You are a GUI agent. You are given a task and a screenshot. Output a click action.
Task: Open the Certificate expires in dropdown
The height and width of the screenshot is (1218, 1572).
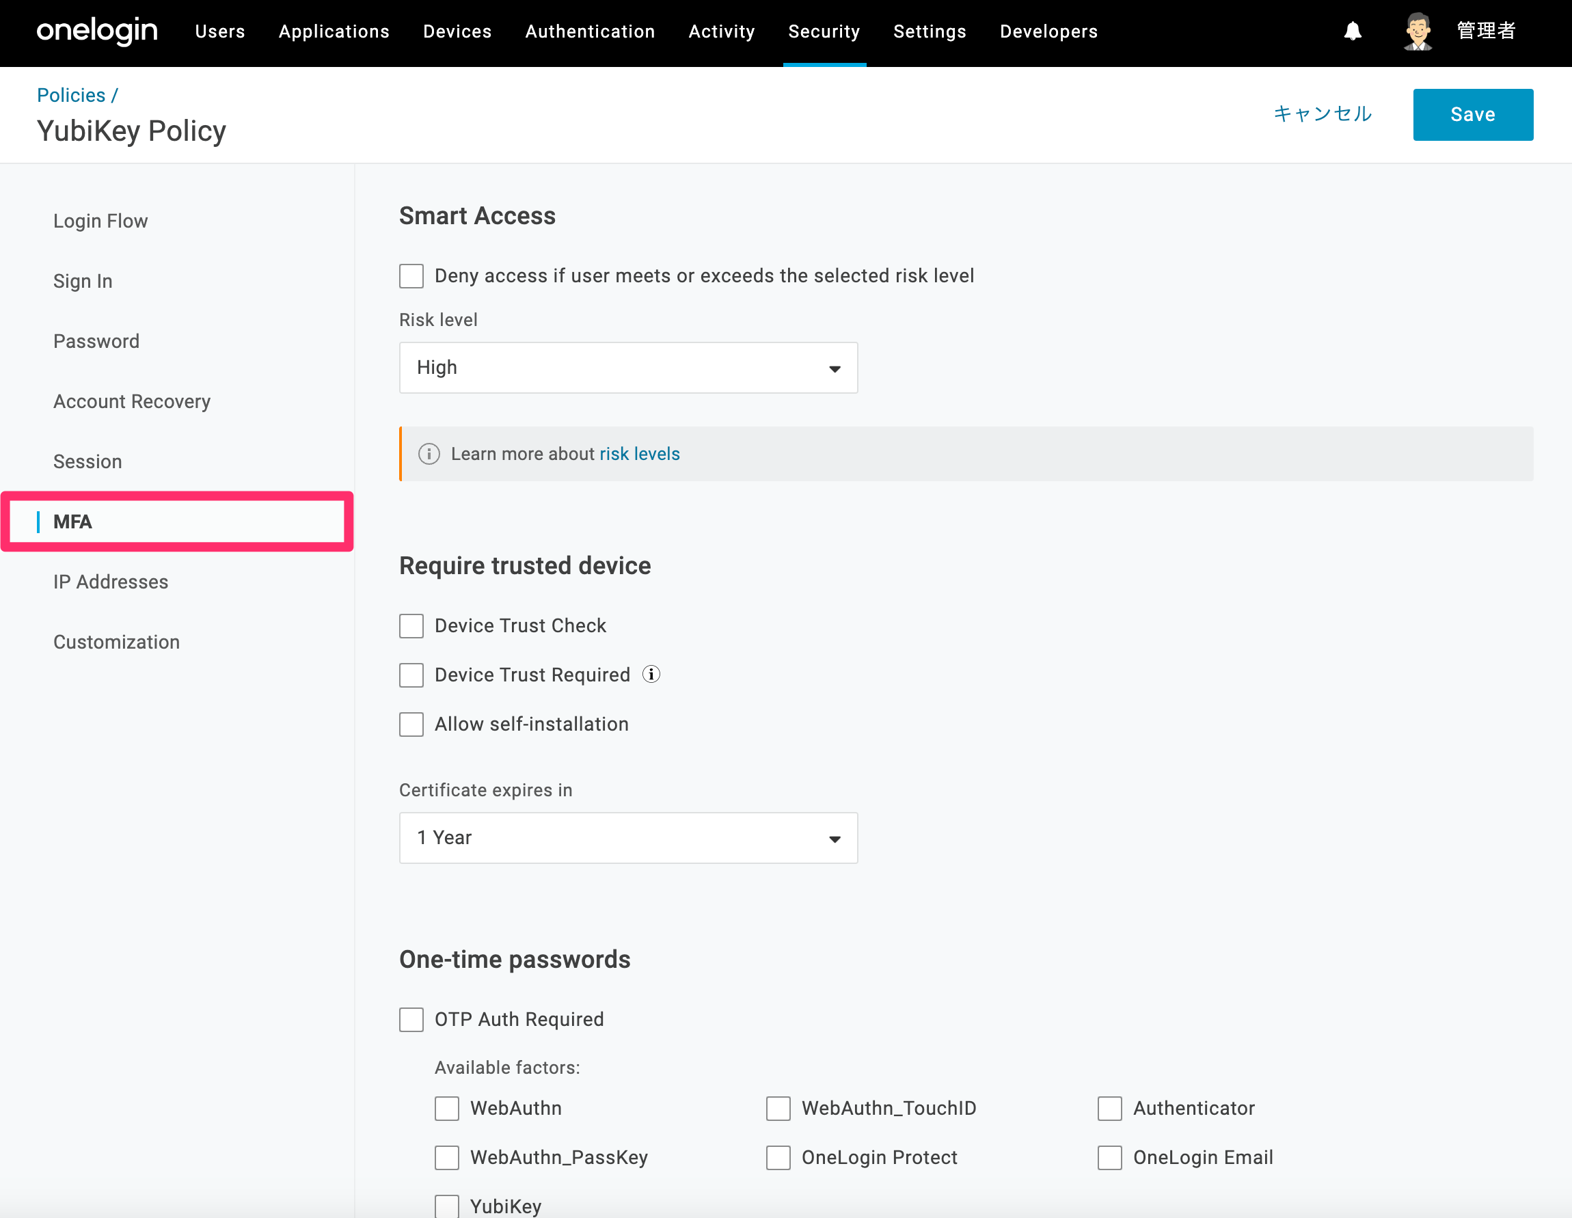coord(628,838)
